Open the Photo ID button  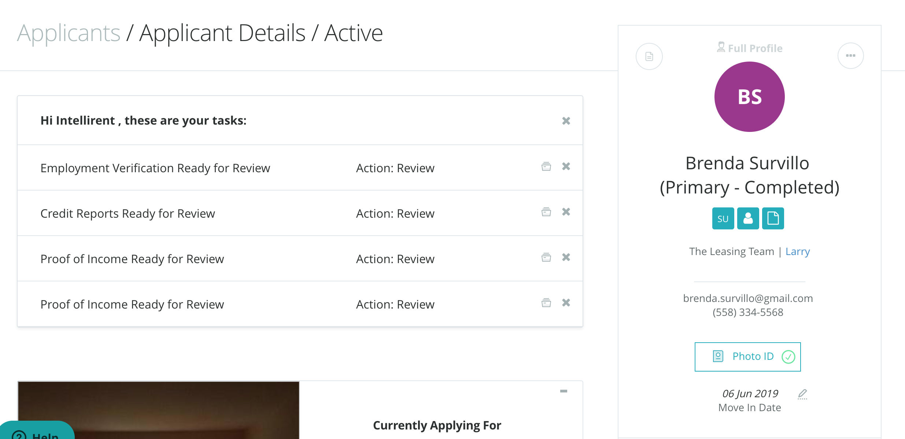point(747,357)
